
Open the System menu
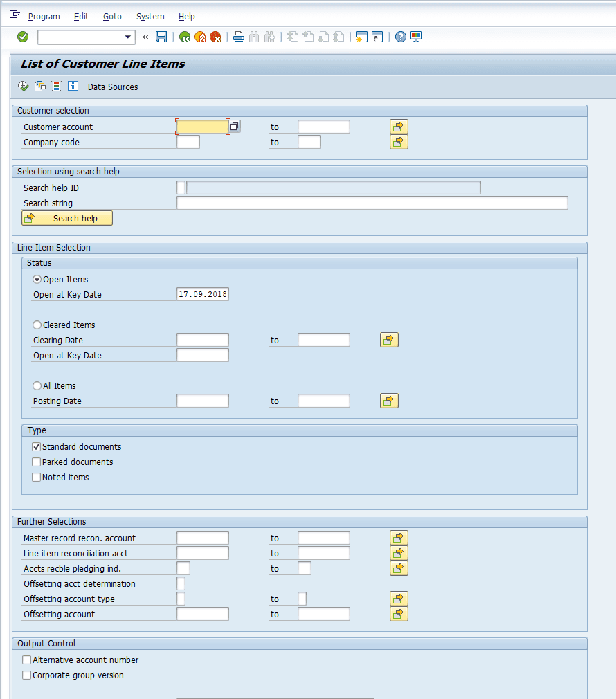coord(150,17)
